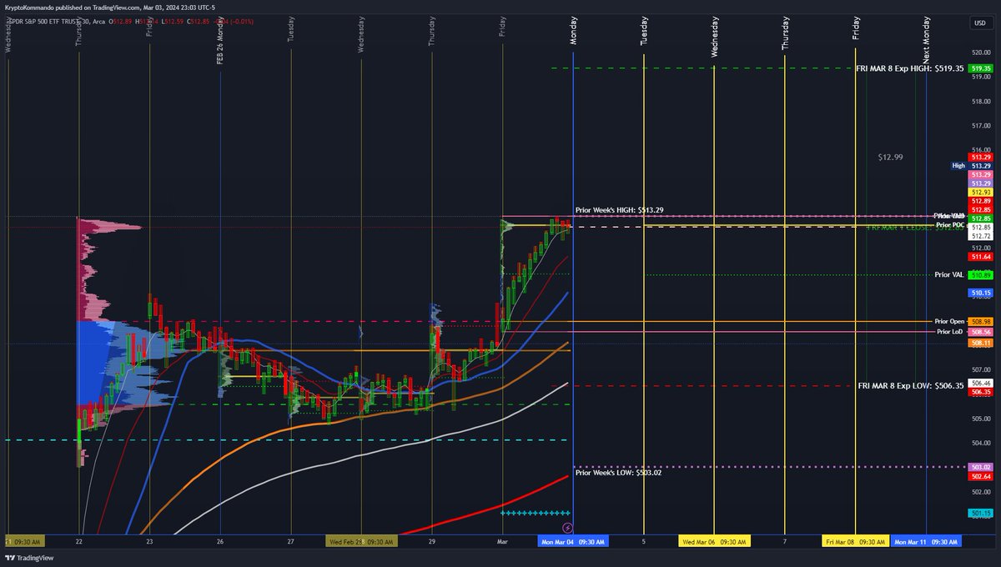
Task: Click the 506.46 price label
Action: pyautogui.click(x=980, y=383)
